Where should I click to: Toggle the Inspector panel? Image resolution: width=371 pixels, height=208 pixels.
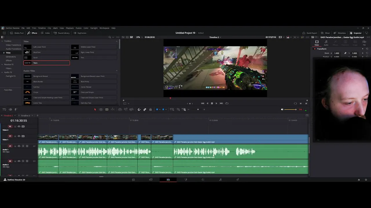(355, 33)
